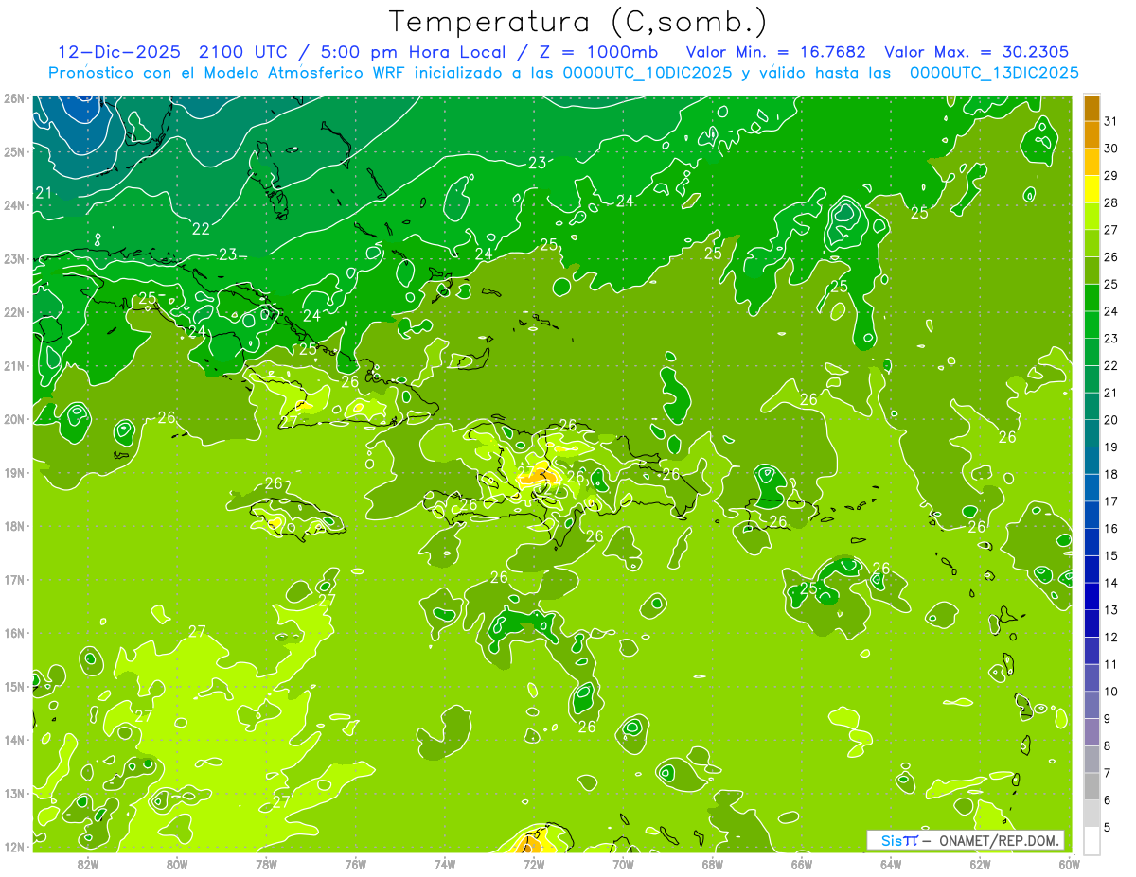The image size is (1136, 877).
Task: Click the colorbar value label '30'
Action: (1110, 149)
